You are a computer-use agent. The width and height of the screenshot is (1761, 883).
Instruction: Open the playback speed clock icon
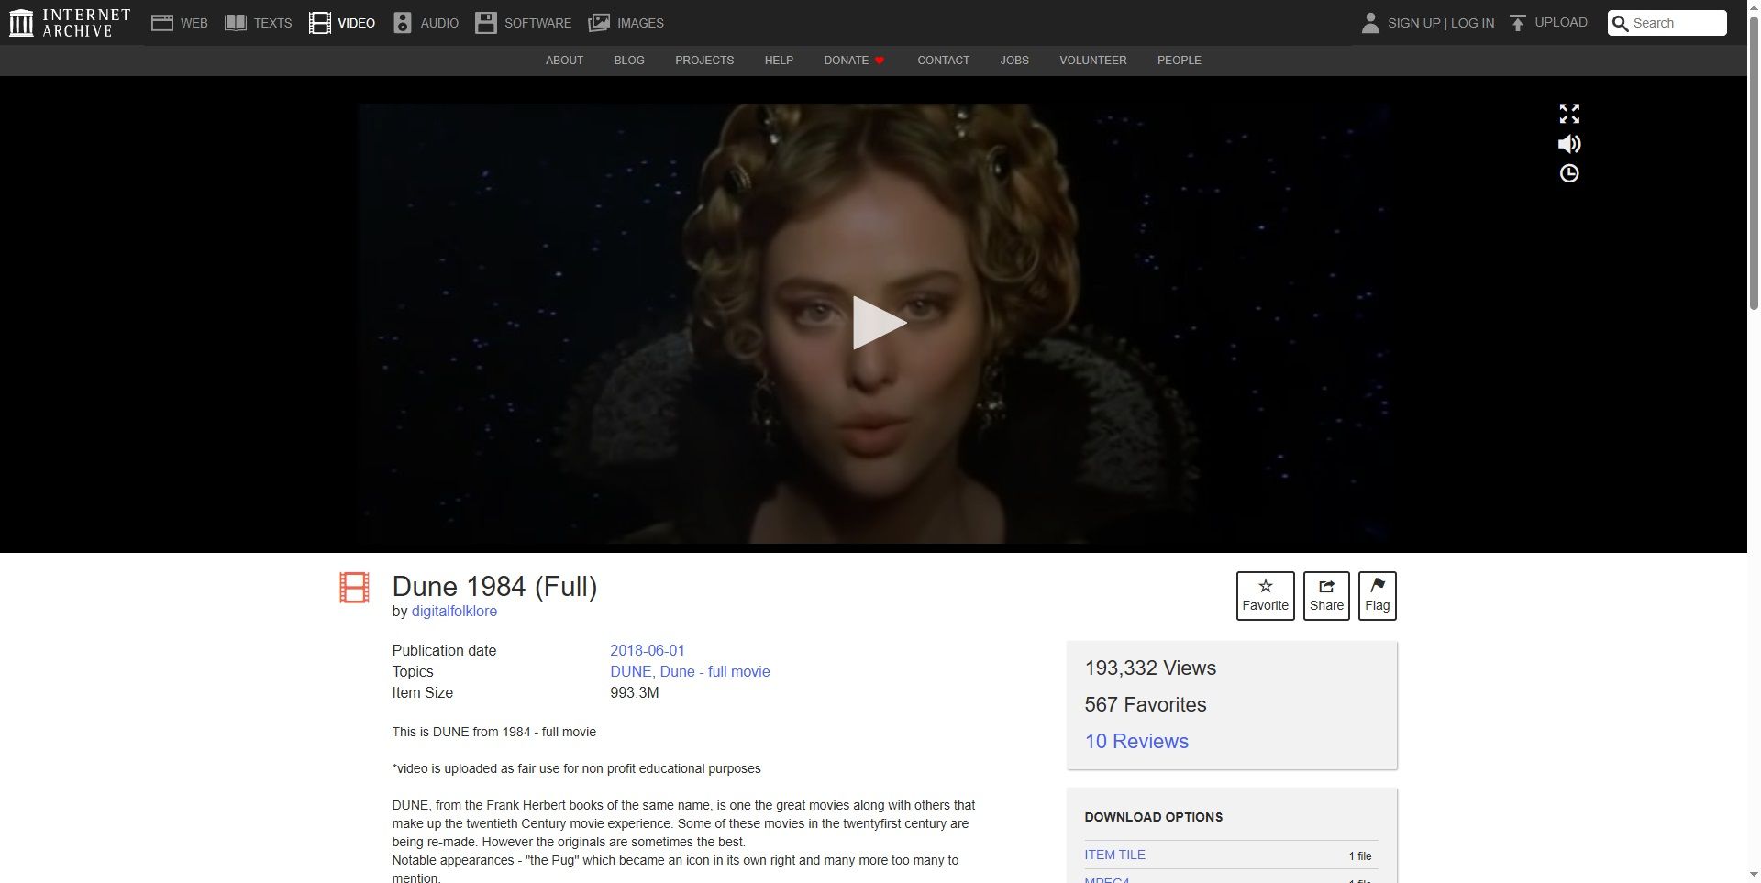[1569, 173]
